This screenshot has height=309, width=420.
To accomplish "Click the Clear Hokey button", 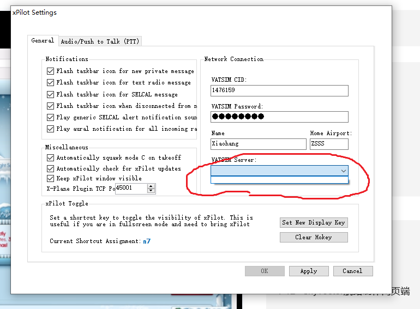I will click(x=314, y=237).
